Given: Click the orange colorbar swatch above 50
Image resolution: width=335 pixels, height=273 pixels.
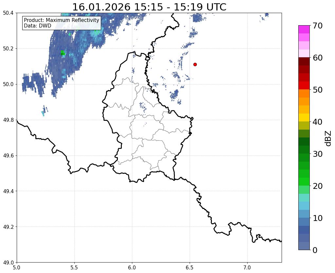Looking at the screenshot, I should click(x=304, y=94).
